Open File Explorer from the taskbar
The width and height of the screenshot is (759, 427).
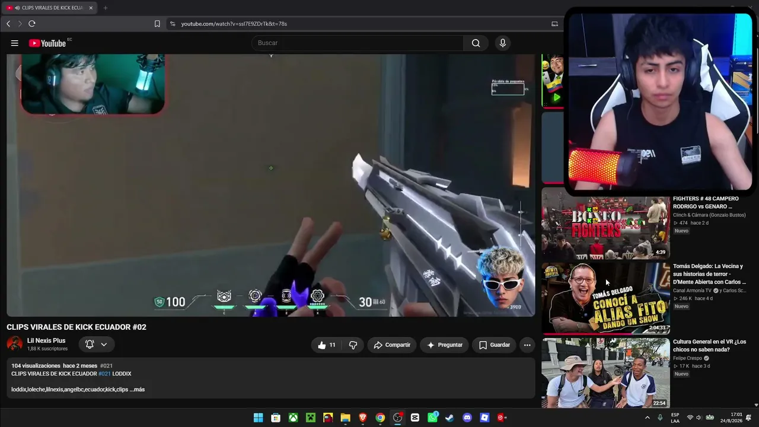(x=345, y=418)
